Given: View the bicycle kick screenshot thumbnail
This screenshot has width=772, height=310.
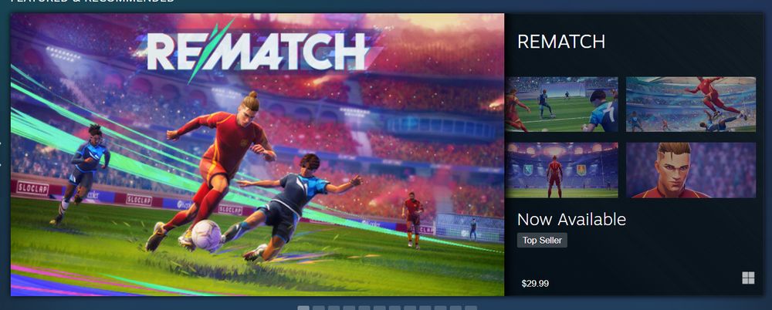Looking at the screenshot, I should pyautogui.click(x=691, y=104).
